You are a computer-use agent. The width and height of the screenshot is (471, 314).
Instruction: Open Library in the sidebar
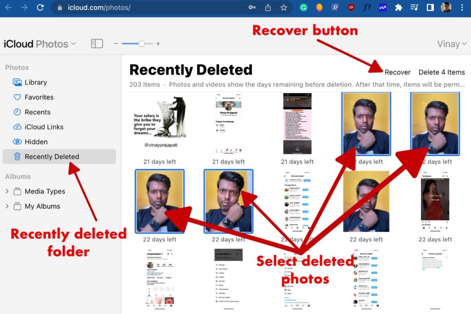click(x=59, y=82)
